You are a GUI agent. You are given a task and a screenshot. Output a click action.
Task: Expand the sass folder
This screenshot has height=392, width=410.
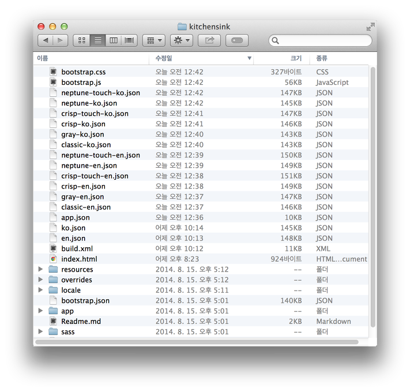click(40, 331)
